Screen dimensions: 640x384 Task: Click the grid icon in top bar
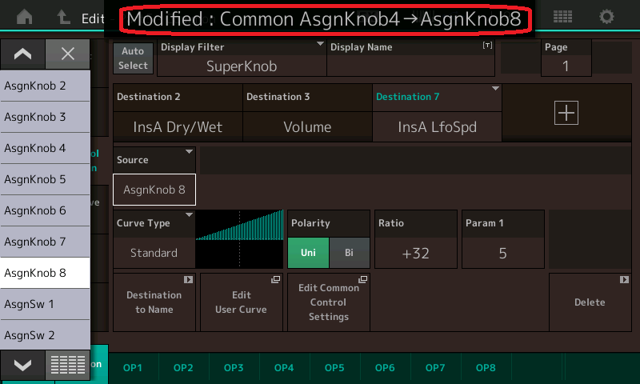tap(562, 17)
